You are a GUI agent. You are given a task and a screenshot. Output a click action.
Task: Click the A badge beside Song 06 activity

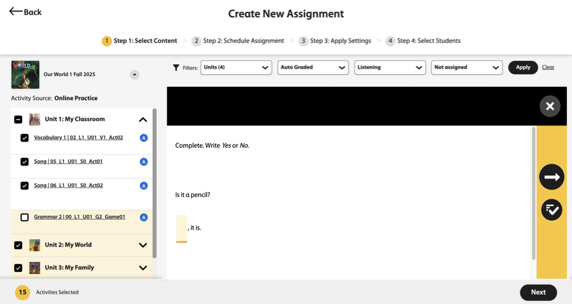144,186
